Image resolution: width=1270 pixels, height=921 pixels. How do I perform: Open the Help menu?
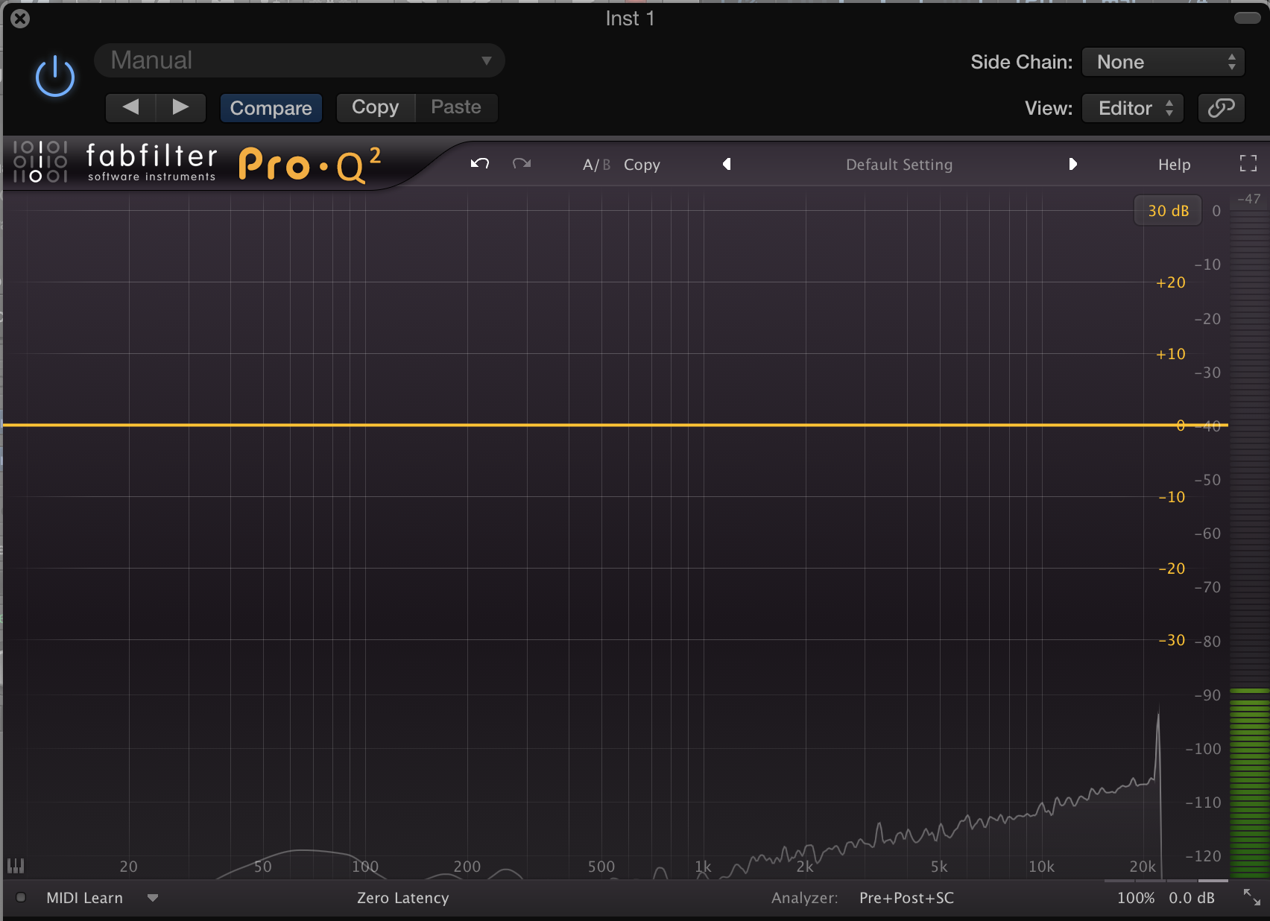1174,165
